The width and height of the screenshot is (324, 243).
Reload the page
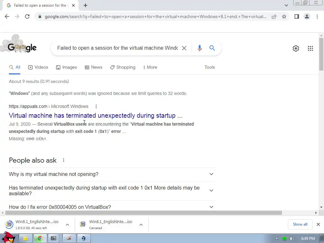click(27, 16)
